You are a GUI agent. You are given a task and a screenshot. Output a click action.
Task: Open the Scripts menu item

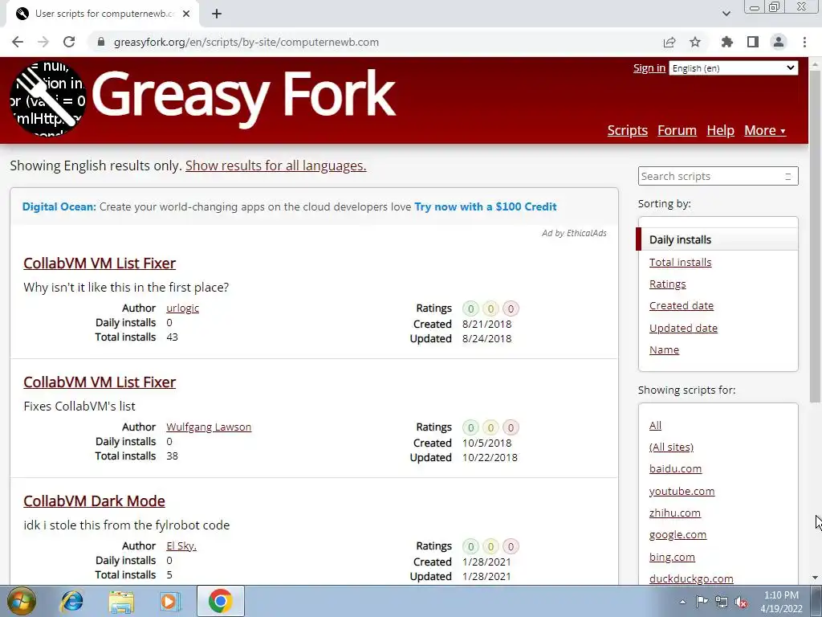pos(628,130)
